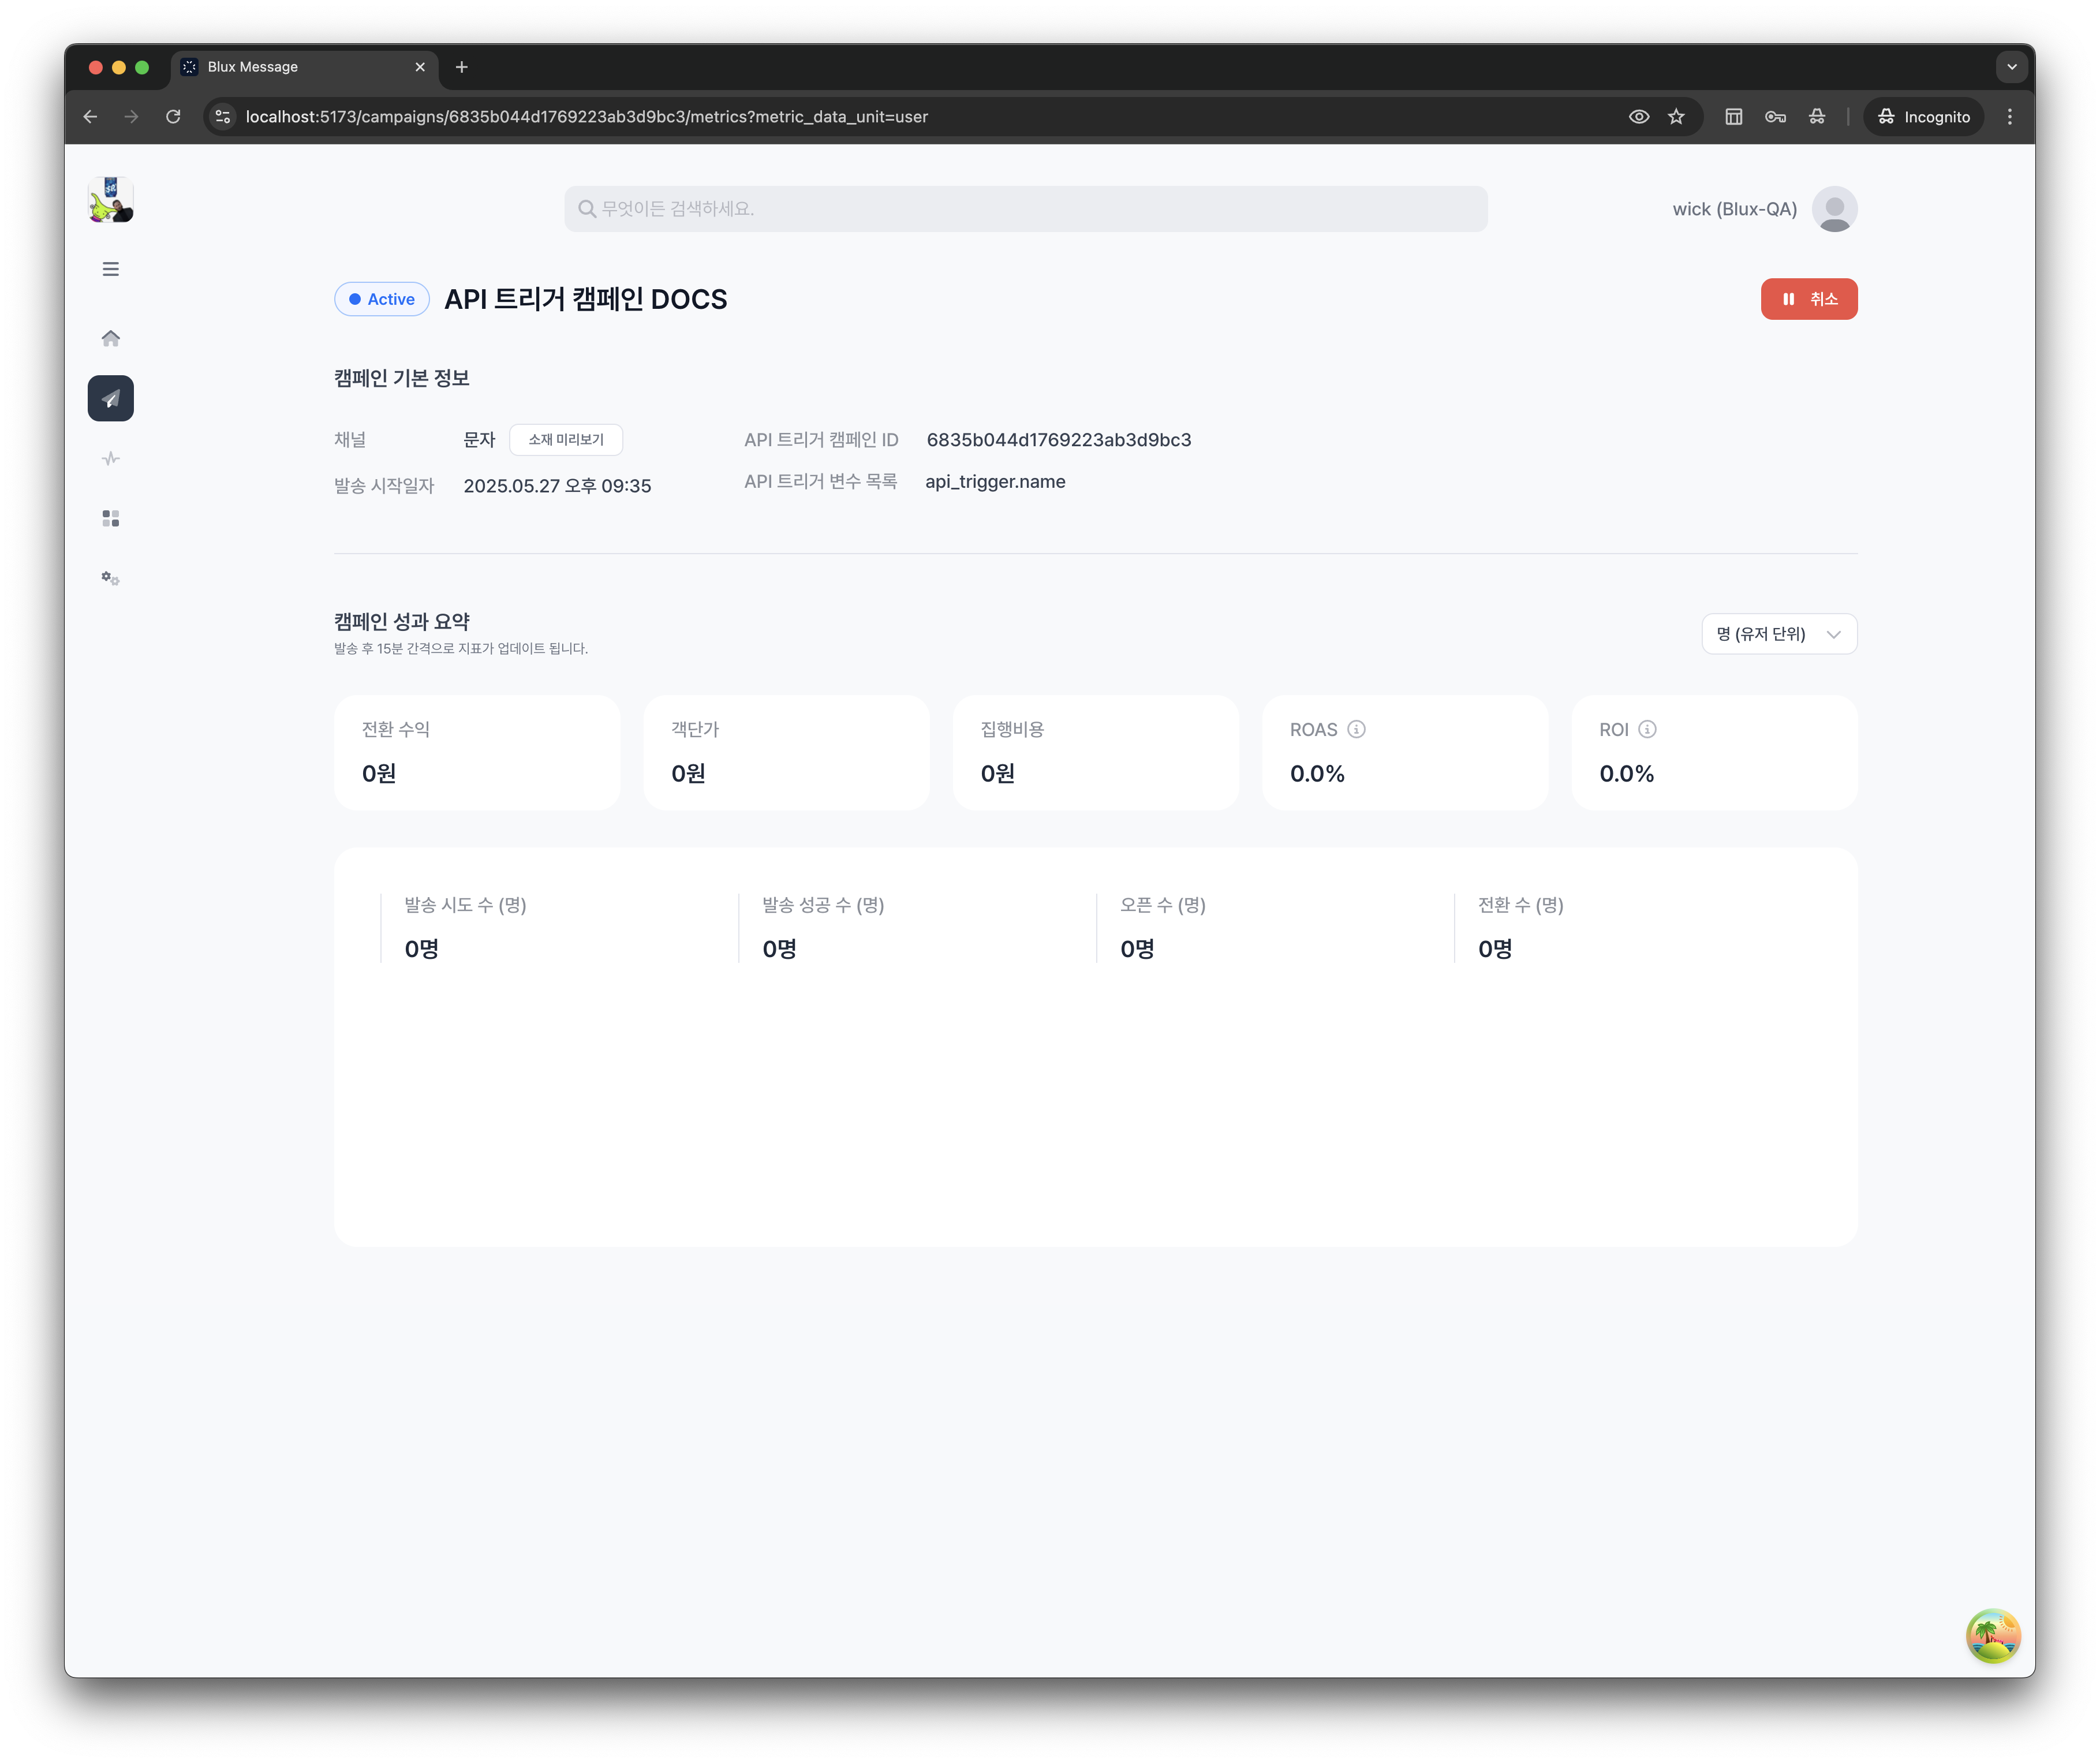Click the API 트리거 캠페인 DOCS title
The image size is (2100, 1763).
586,299
